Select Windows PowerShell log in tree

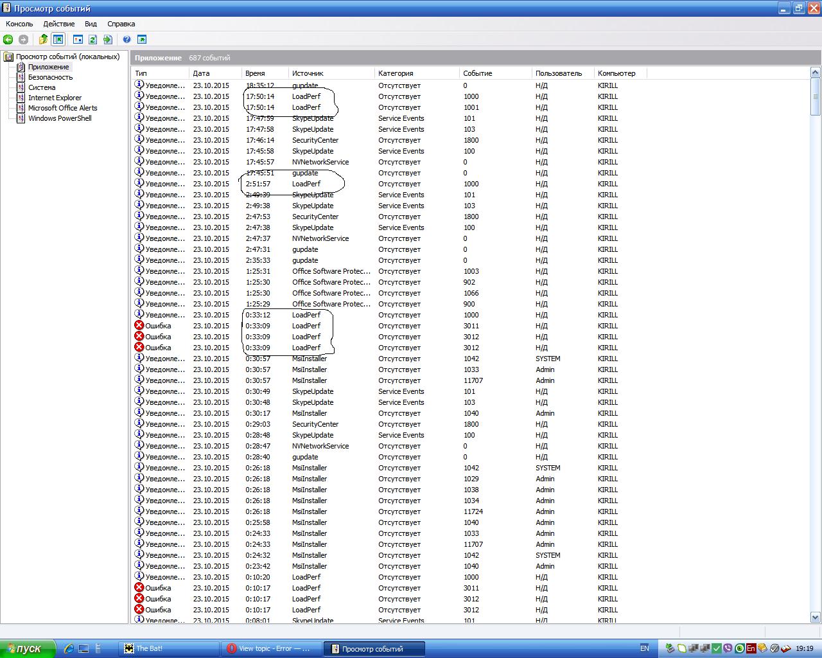pyautogui.click(x=60, y=118)
